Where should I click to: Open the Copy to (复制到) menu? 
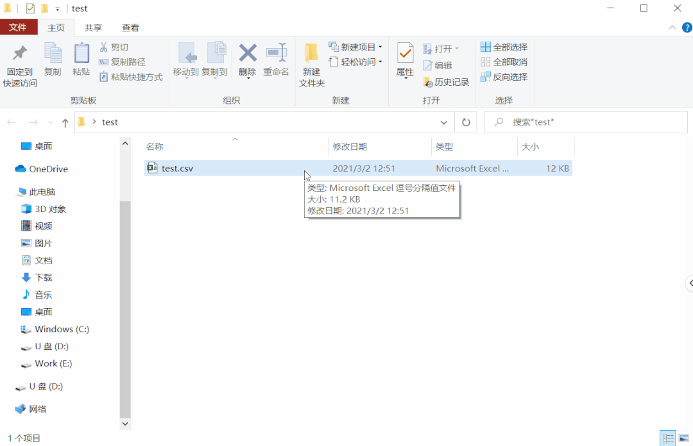215,60
